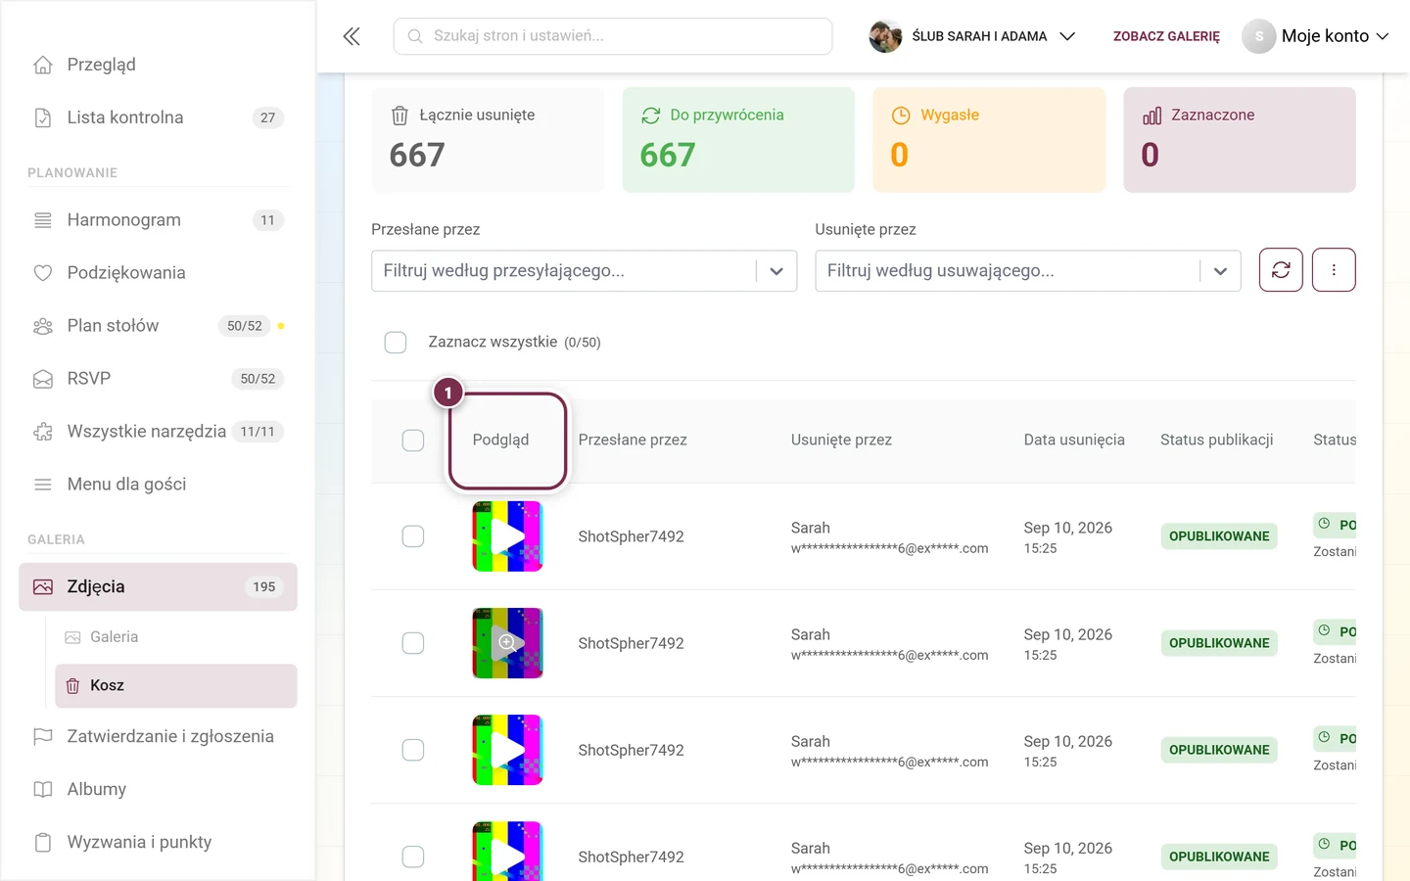The width and height of the screenshot is (1410, 881).
Task: Click the Data usunięcia column header
Action: pyautogui.click(x=1074, y=440)
